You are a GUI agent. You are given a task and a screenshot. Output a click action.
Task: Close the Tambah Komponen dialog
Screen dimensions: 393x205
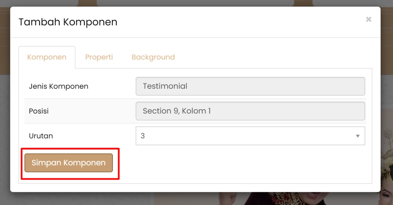pyautogui.click(x=368, y=19)
